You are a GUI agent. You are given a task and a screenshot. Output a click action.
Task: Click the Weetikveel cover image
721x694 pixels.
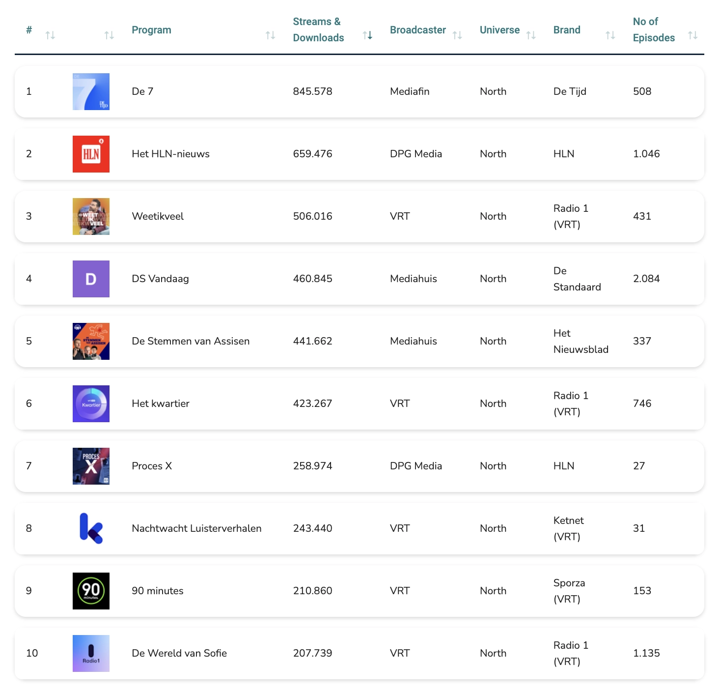(91, 217)
